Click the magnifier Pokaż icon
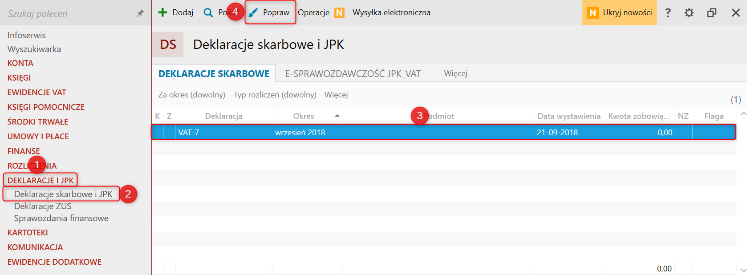Viewport: 747px width, 275px height. click(x=208, y=12)
